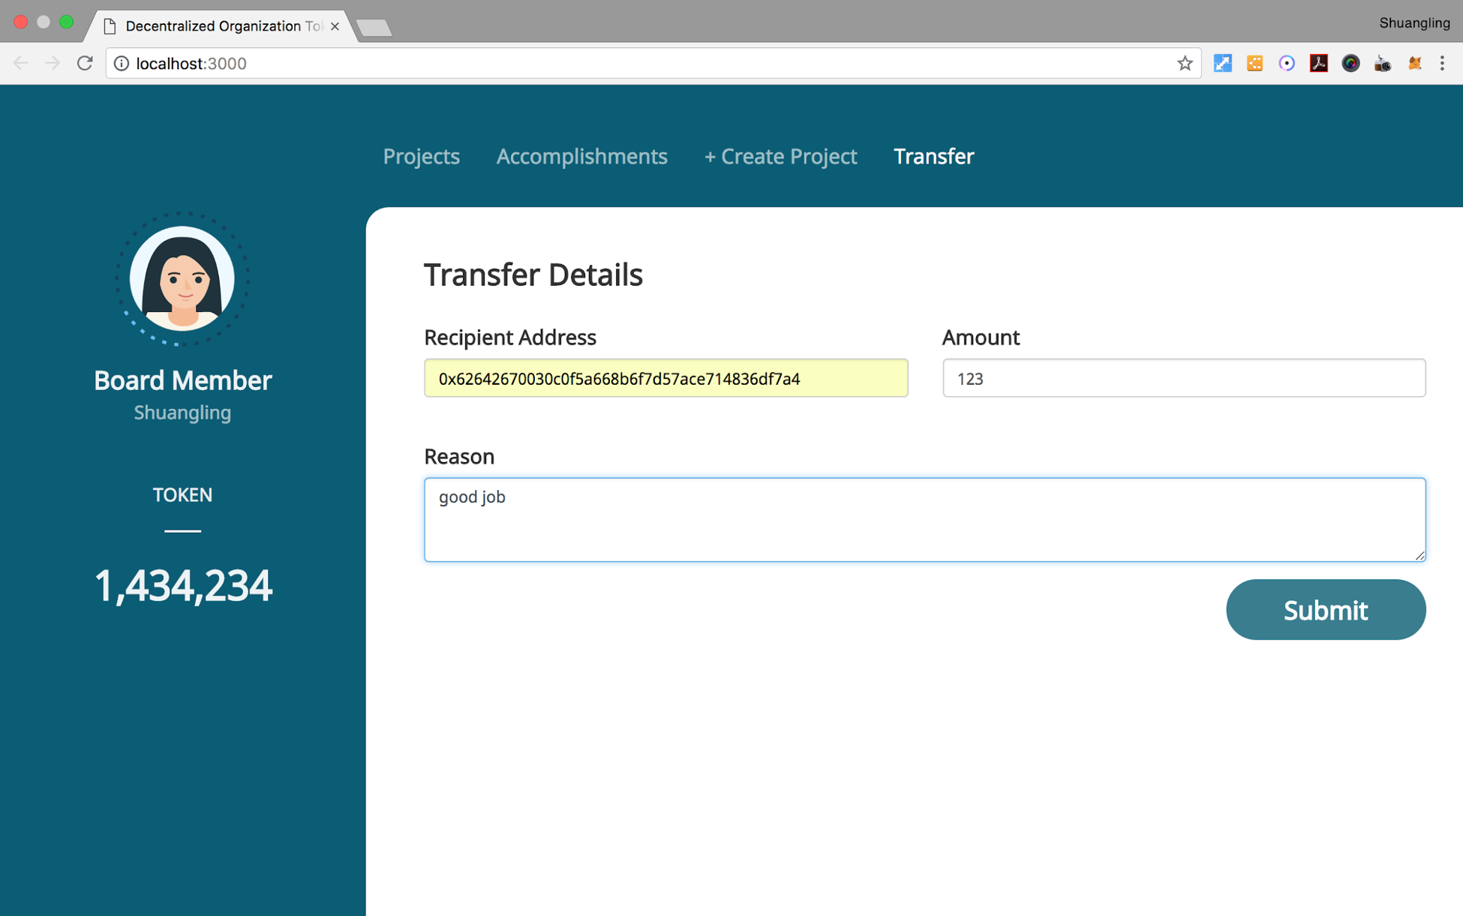This screenshot has height=916, width=1463.
Task: Focus the Recipient Address field
Action: (x=665, y=378)
